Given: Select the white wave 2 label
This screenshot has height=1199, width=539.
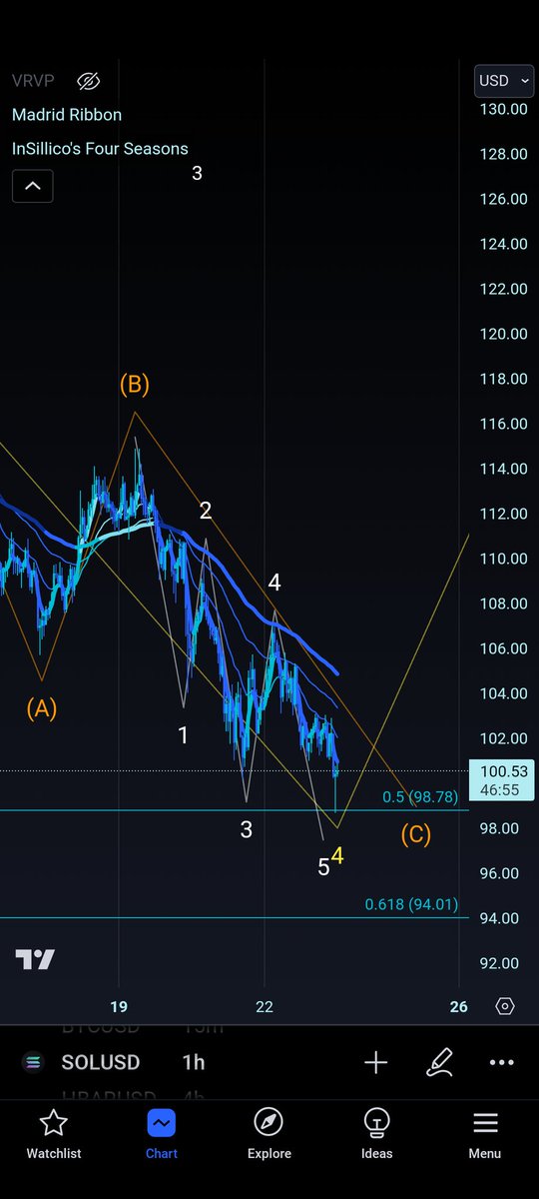Looking at the screenshot, I should tap(206, 511).
